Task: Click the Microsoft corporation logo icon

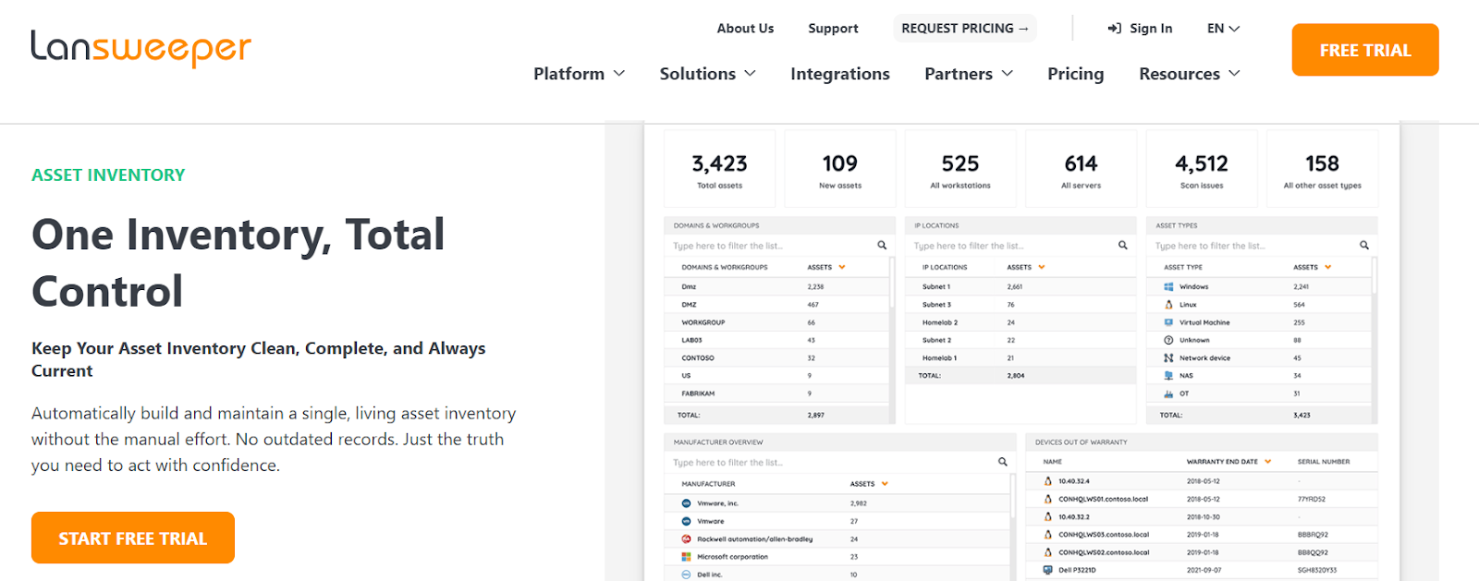Action: coord(686,557)
